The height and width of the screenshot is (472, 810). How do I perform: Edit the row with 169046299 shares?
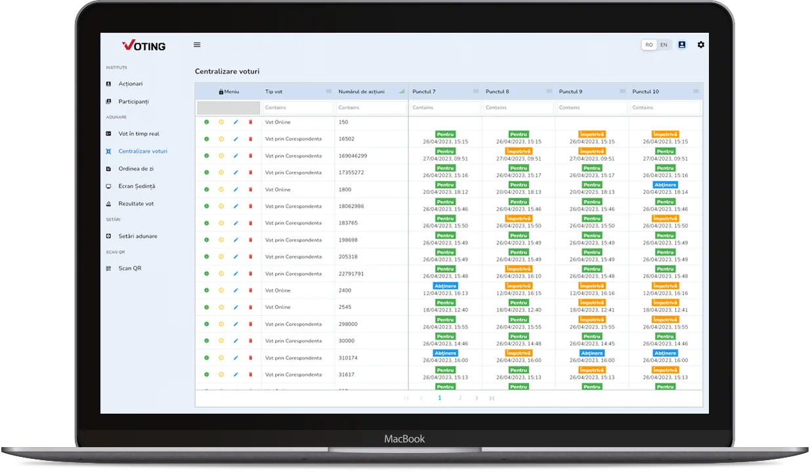point(236,155)
